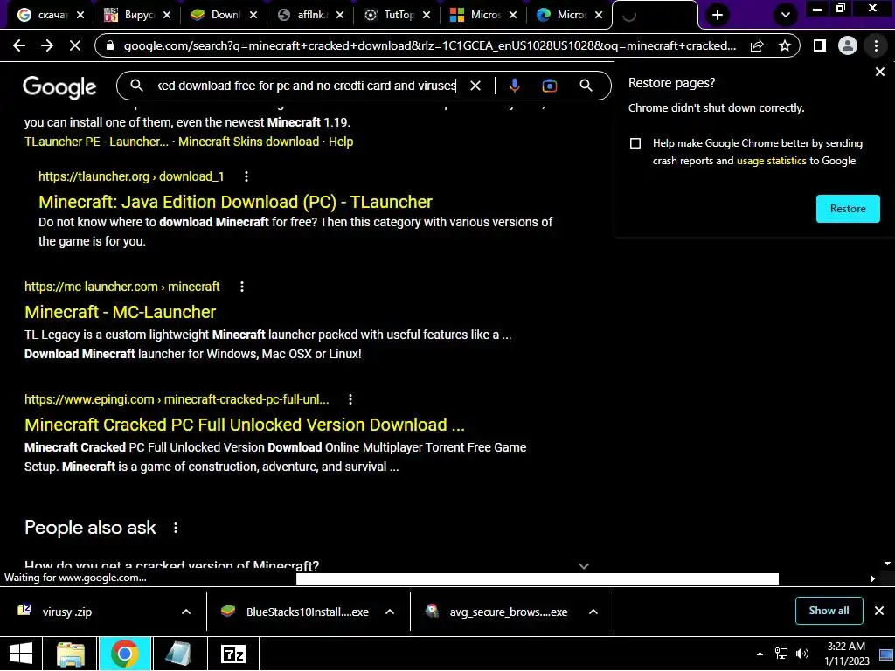Close the TutTop tab
The image size is (895, 671).
[427, 16]
